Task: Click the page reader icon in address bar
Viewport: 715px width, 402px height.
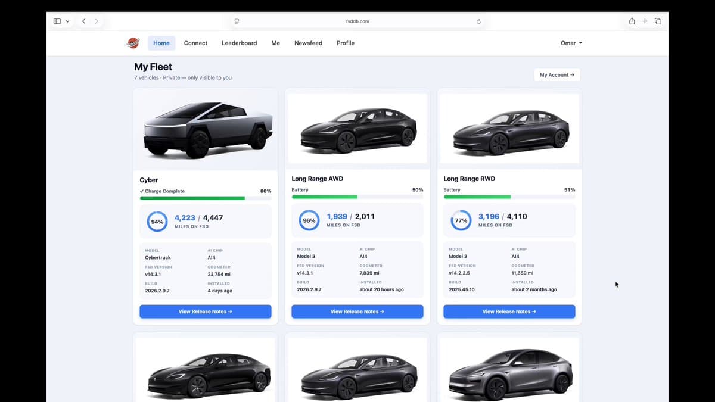Action: pos(237,21)
